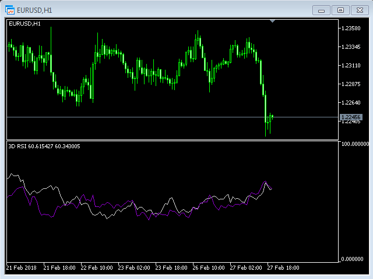Click the EURUSD,H1 window title text
This screenshot has height=279, width=373.
click(34, 10)
